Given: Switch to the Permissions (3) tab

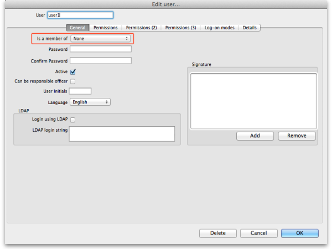Looking at the screenshot, I should click(x=181, y=28).
